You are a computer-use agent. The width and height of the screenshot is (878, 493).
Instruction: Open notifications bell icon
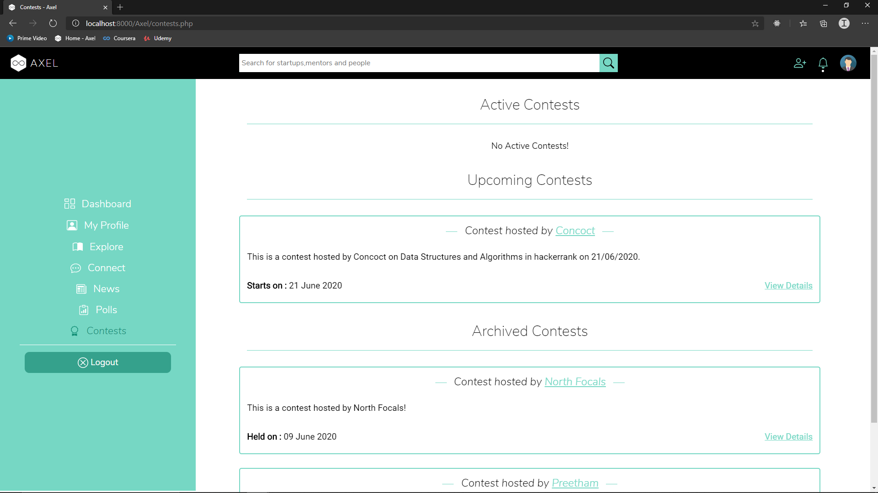[823, 64]
